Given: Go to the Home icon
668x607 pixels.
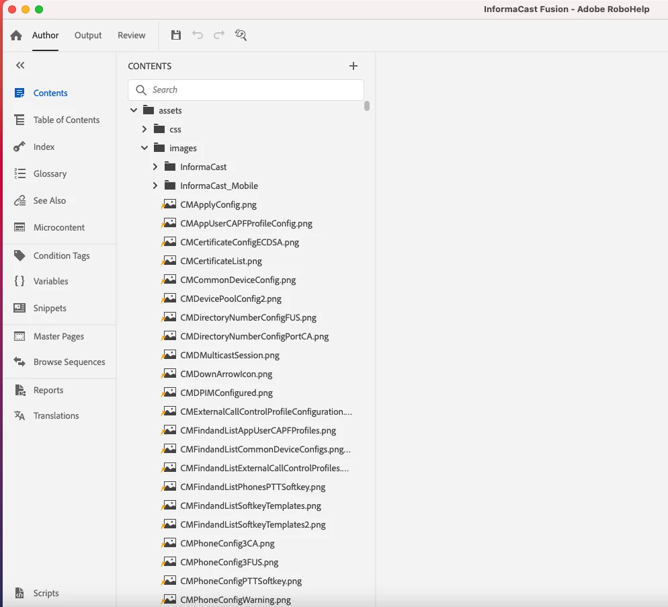Looking at the screenshot, I should [x=16, y=36].
